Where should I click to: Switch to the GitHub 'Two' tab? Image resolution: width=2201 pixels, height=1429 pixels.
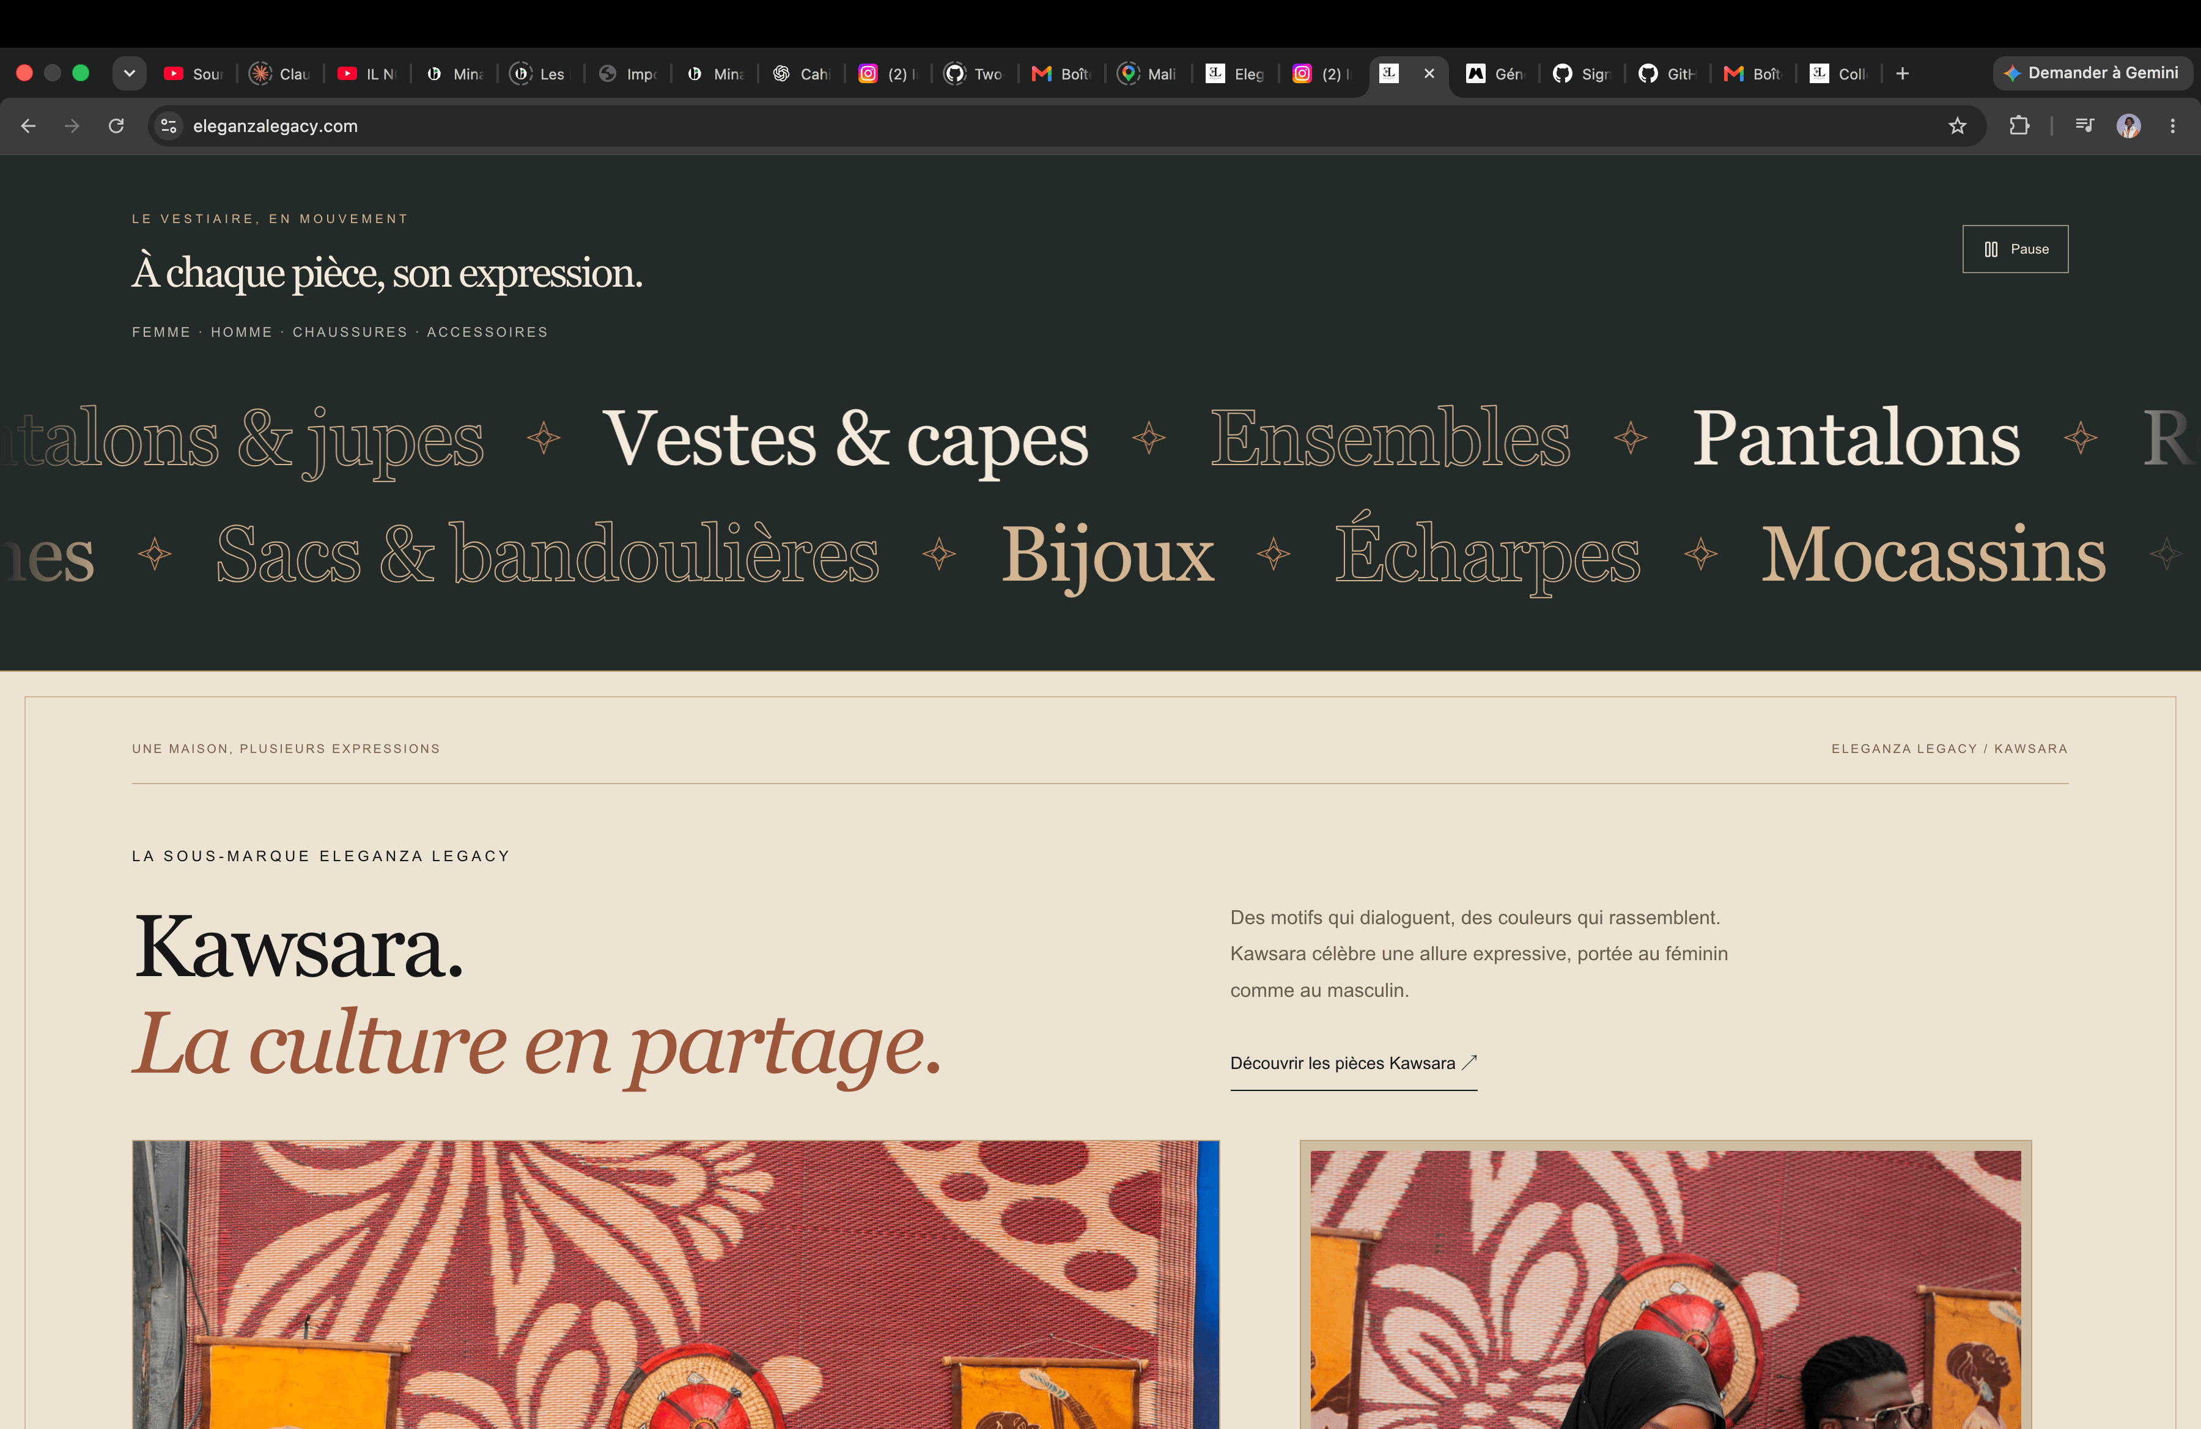(975, 73)
